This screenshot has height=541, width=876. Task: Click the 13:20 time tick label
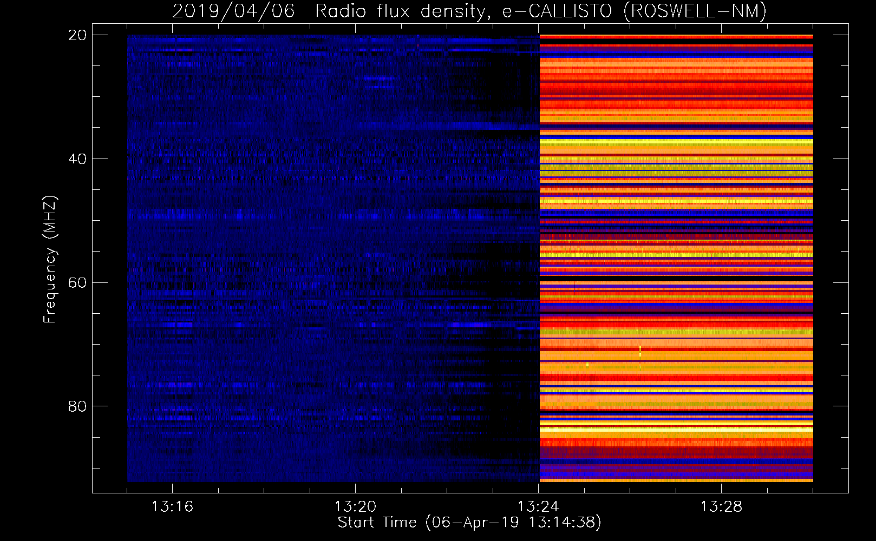point(355,507)
